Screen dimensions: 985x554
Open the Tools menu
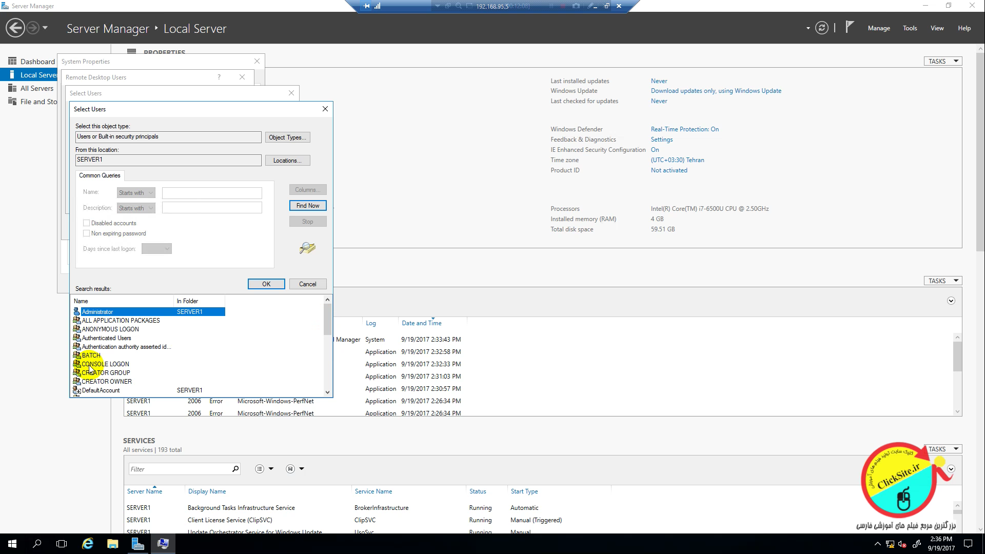coord(910,28)
